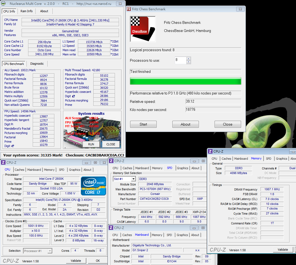This screenshot has width=296, height=265.
Task: Select SPD tab in CPU-Z Memory window
Action: point(268,158)
